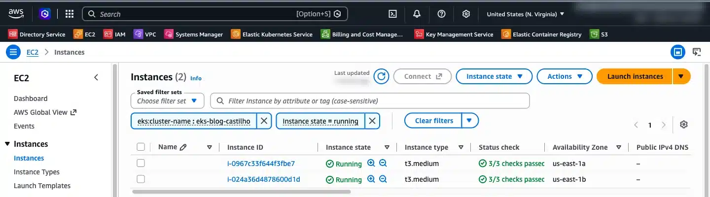
Task: Edit the Name column pencil icon
Action: [183, 147]
